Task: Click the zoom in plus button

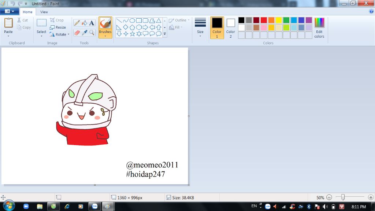Action: pyautogui.click(x=371, y=197)
